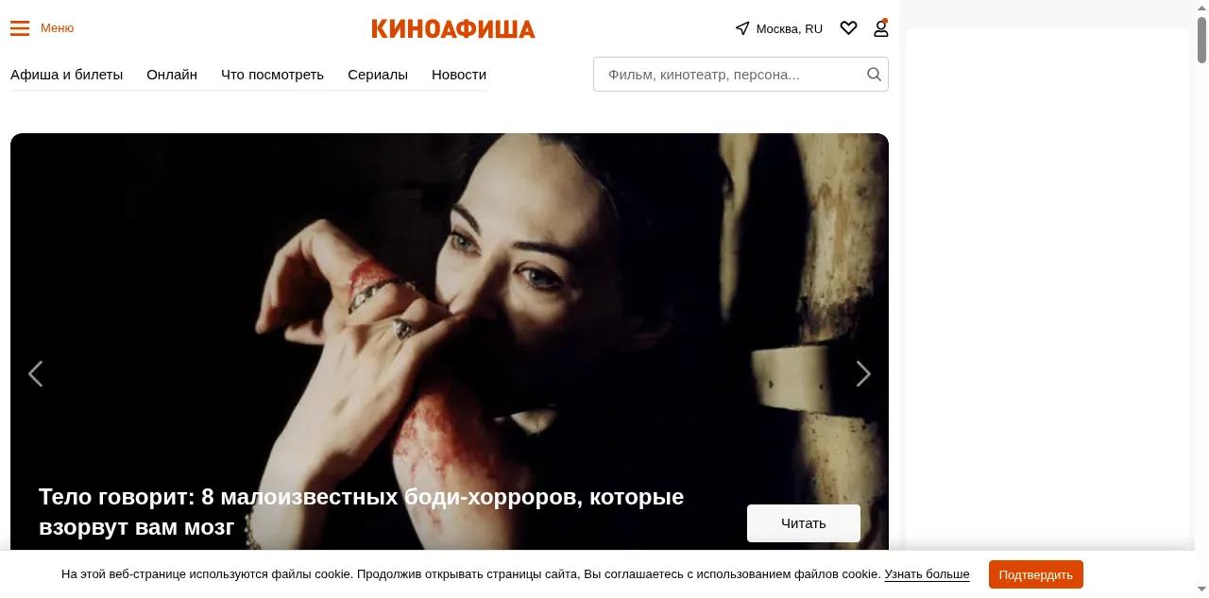Open favorites via the heart icon
The height and width of the screenshot is (598, 1209).
click(848, 28)
